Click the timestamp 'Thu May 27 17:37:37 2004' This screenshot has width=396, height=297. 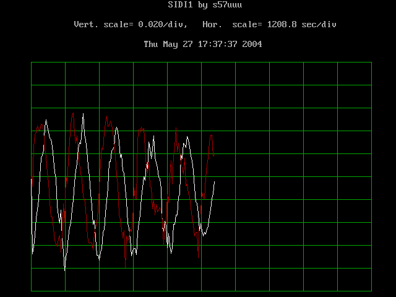(x=203, y=44)
